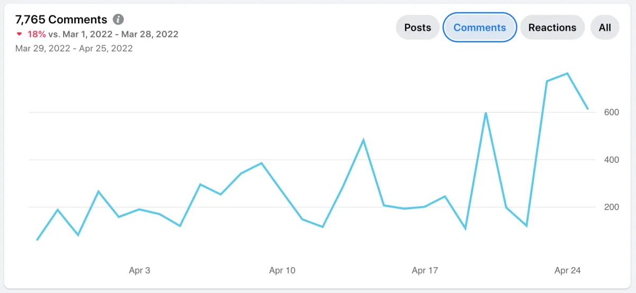Click the leftmost starting point of the line
Screen dimensions: 636x293
click(x=37, y=240)
